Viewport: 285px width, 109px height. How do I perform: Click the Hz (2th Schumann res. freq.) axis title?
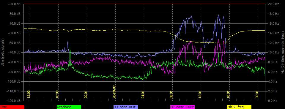(x=283, y=52)
